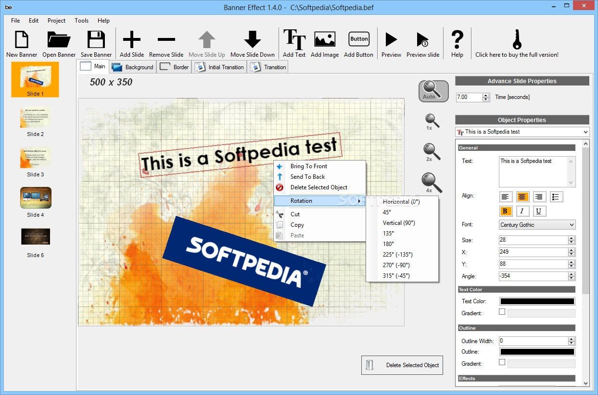Choose Bring To Front in context menu
Image resolution: width=598 pixels, height=395 pixels.
pyautogui.click(x=320, y=166)
